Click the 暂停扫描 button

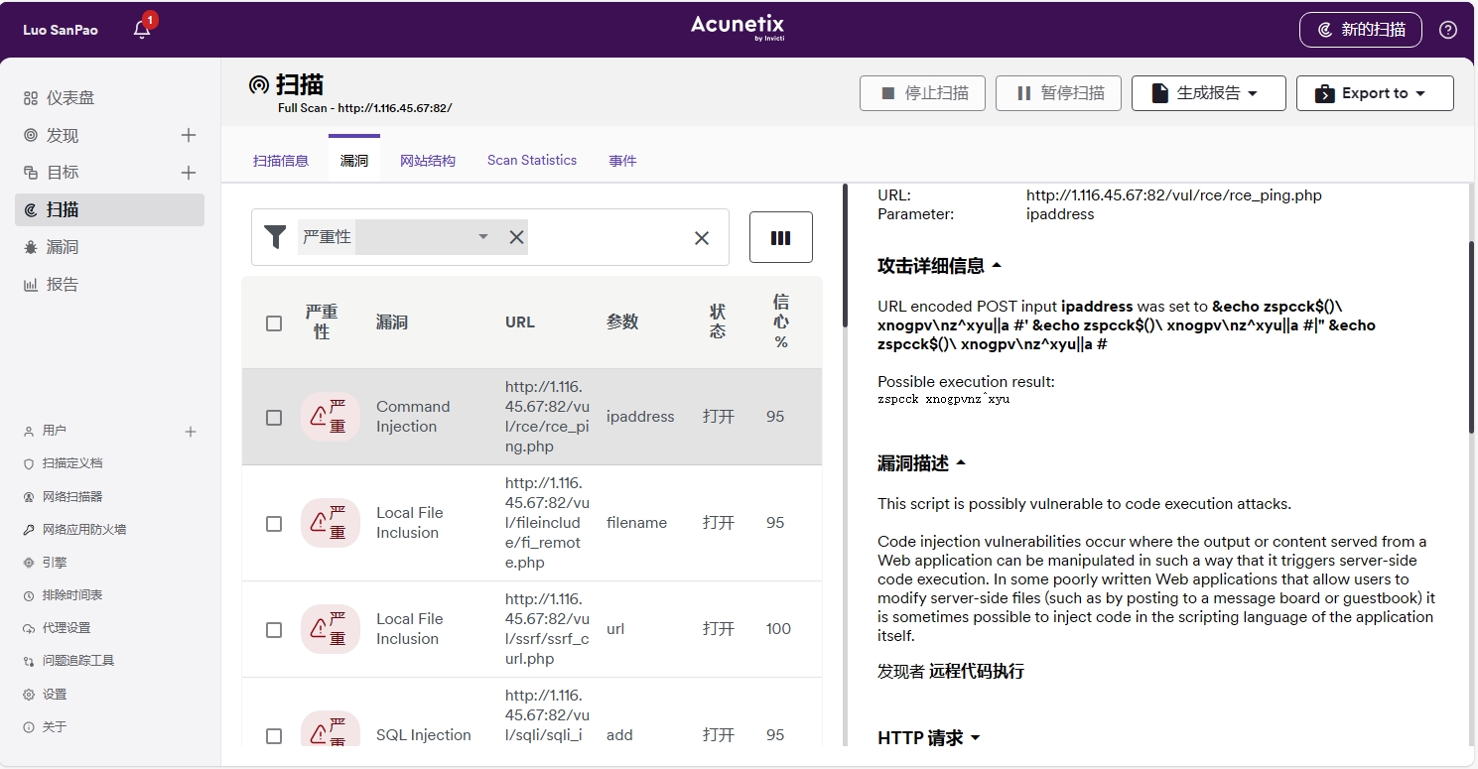(1058, 93)
